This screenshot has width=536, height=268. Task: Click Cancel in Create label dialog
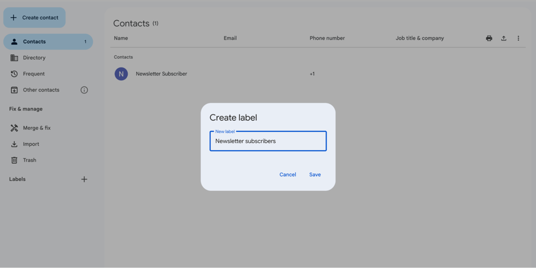(x=288, y=175)
